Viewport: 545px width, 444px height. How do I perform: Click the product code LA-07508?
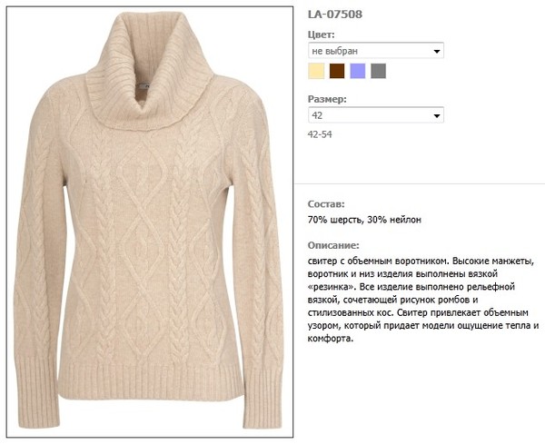coord(335,15)
